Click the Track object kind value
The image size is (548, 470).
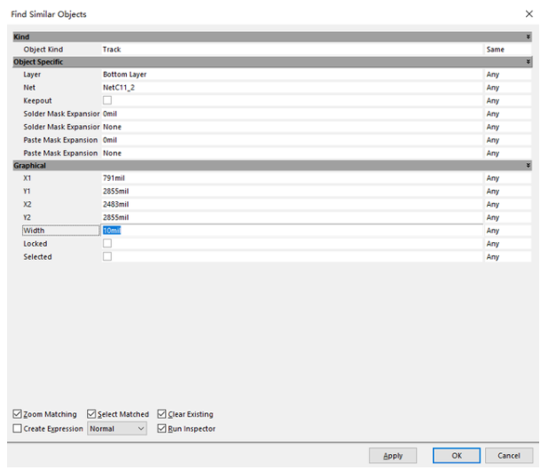[292, 50]
